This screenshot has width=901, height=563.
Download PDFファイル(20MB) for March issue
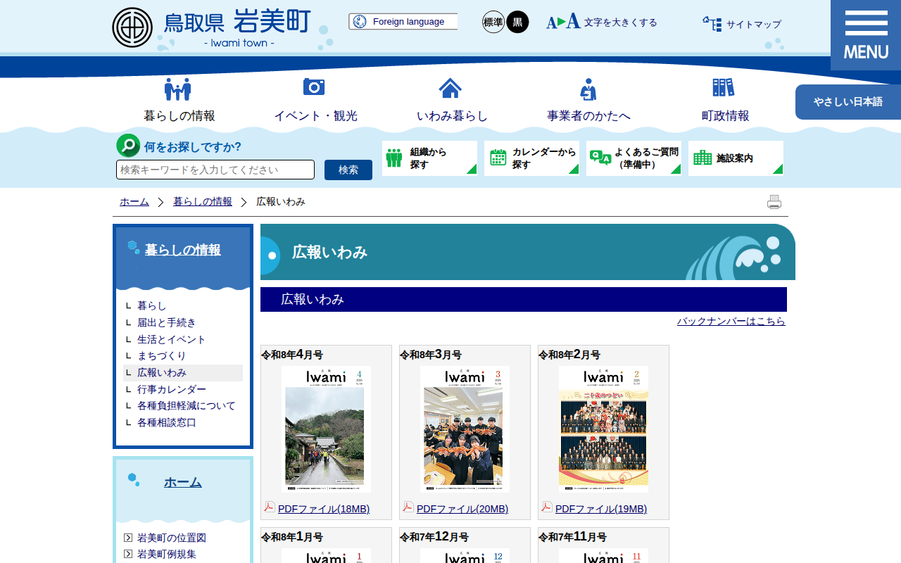point(462,509)
